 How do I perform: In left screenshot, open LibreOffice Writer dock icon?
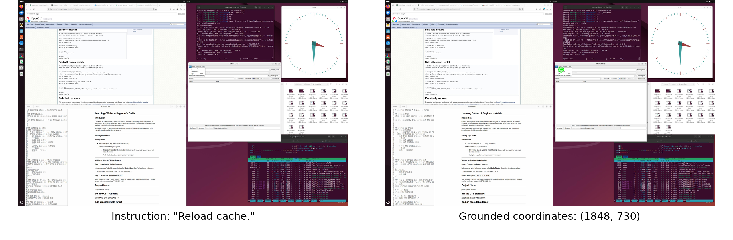coord(21,31)
